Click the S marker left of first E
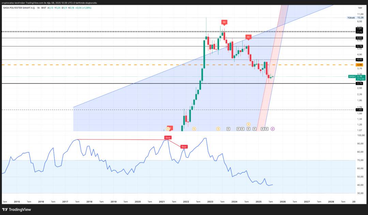Image resolution: width=368 pixels, height=215 pixels. coord(218,129)
